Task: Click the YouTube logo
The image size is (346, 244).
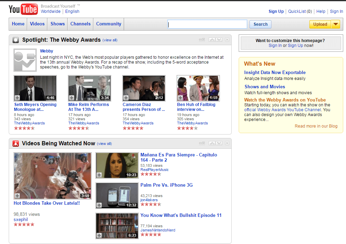Action: click(x=23, y=9)
